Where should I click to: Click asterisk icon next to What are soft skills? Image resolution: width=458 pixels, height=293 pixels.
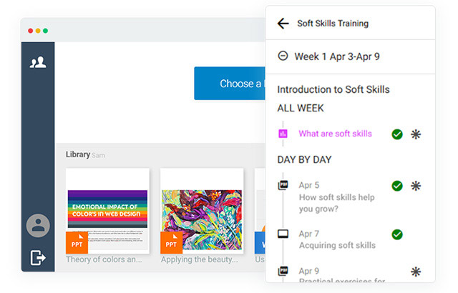pyautogui.click(x=416, y=134)
